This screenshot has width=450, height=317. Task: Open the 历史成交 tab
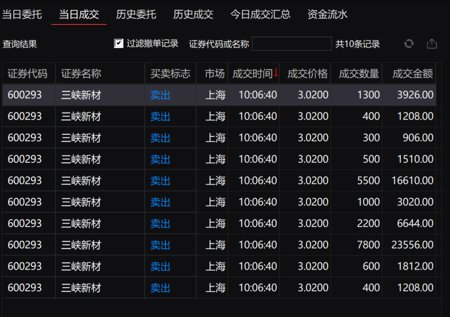[193, 14]
